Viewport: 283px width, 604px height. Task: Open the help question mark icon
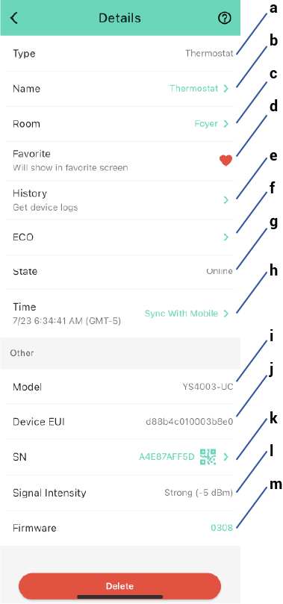pyautogui.click(x=225, y=18)
